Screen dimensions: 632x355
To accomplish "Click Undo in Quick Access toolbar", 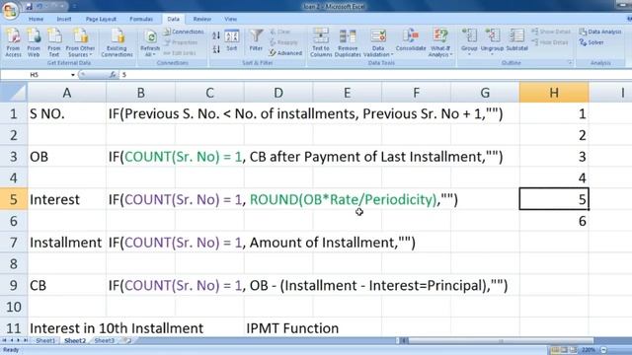I will pyautogui.click(x=39, y=7).
